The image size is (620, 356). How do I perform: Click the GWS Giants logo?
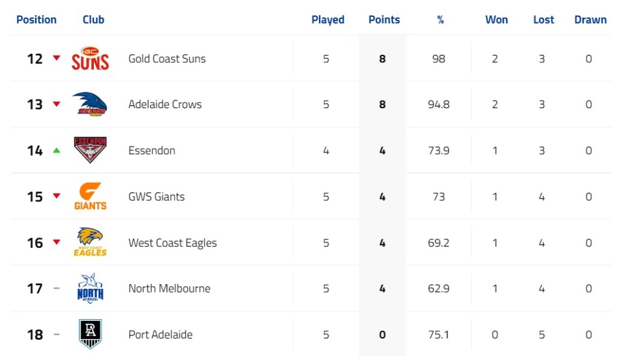tap(90, 196)
